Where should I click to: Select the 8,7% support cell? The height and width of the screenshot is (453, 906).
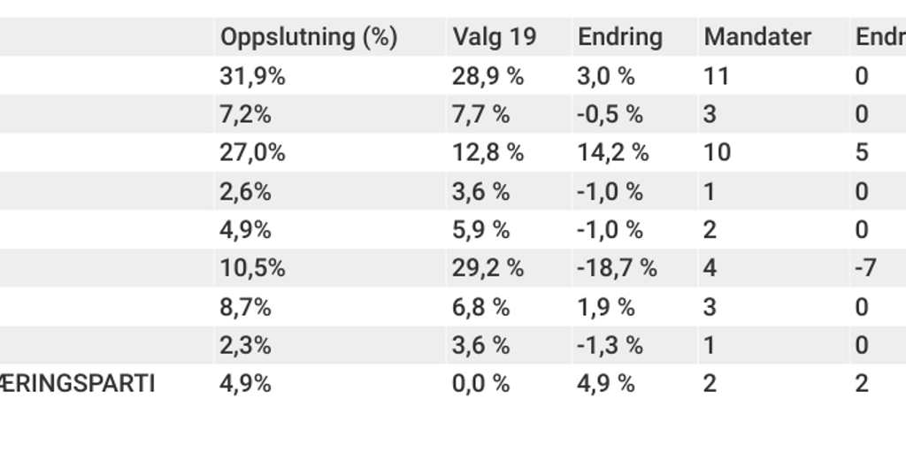245,307
